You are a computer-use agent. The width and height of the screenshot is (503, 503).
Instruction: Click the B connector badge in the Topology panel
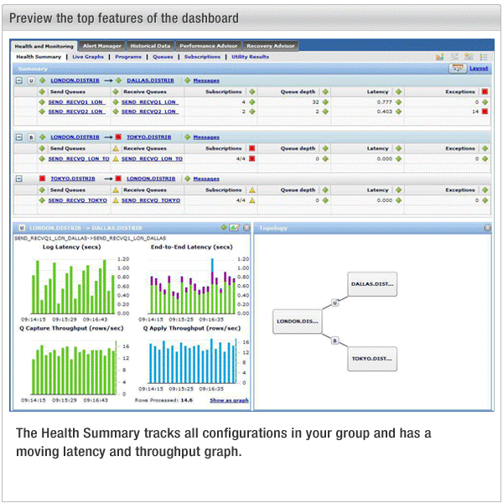(334, 340)
